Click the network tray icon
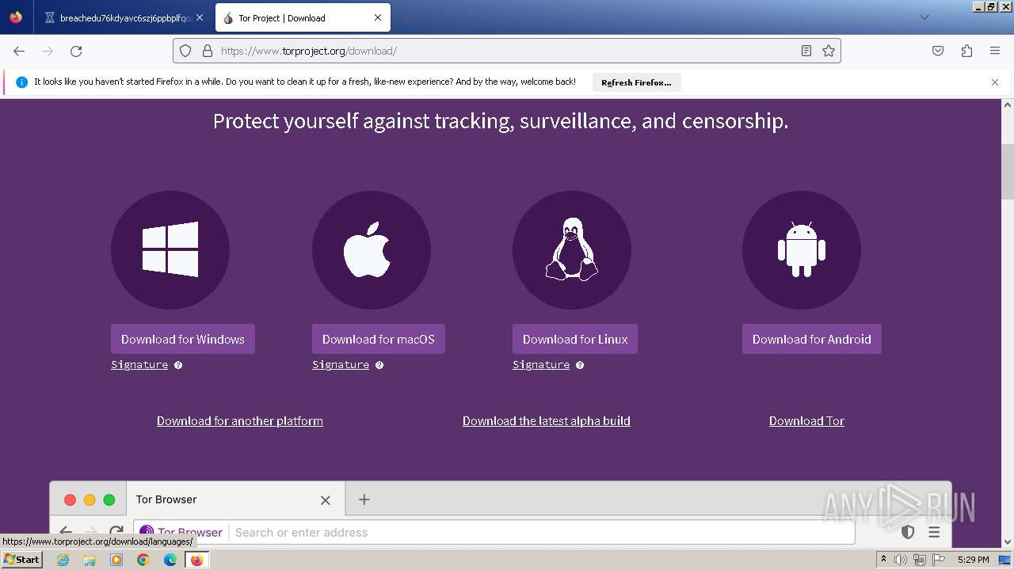 click(x=919, y=560)
